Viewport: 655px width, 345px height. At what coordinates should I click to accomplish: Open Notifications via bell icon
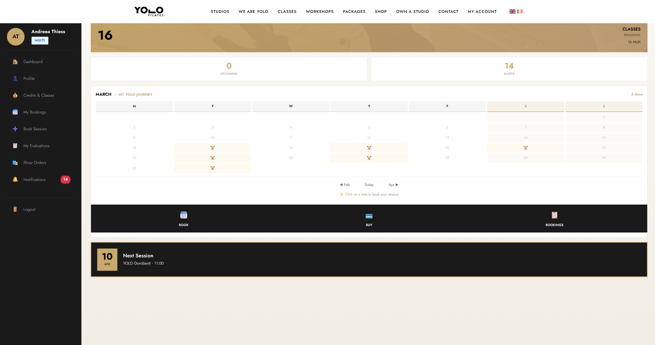[x=15, y=179]
